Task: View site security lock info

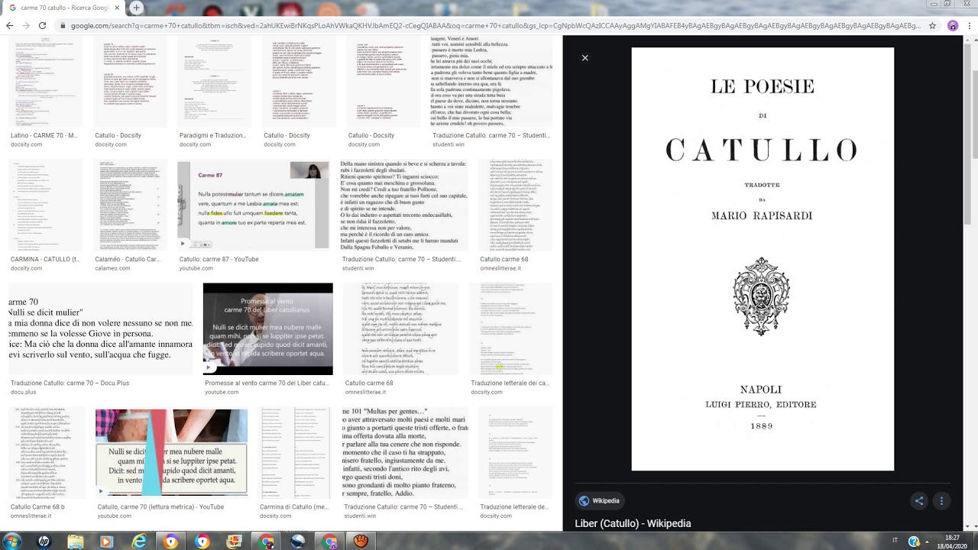Action: (61, 25)
